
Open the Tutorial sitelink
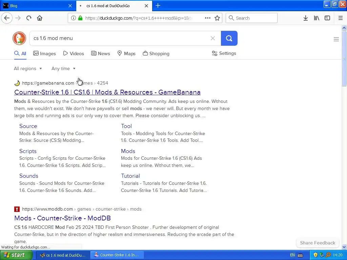pos(130,176)
